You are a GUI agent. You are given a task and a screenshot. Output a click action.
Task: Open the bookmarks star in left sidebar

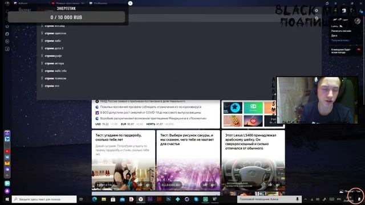coord(7,27)
